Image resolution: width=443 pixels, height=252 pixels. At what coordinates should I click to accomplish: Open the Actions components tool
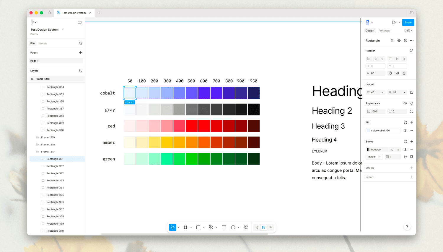point(246,227)
